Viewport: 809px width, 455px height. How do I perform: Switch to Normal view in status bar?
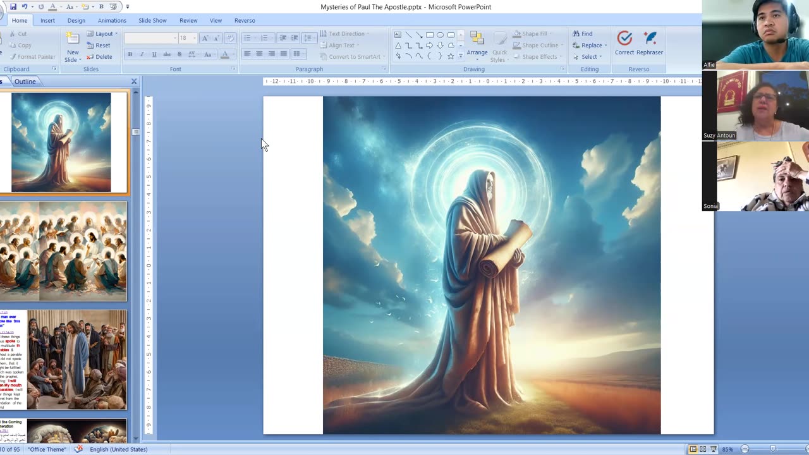click(693, 449)
